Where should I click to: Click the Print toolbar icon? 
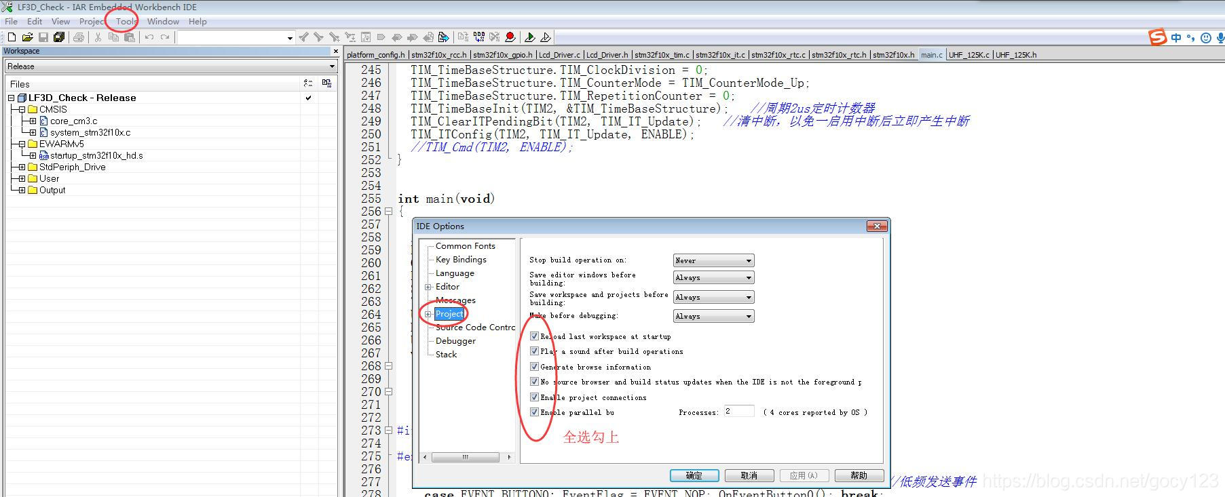click(79, 37)
